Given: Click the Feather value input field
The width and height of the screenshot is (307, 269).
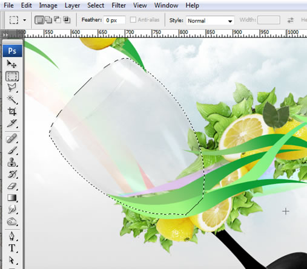Looking at the screenshot, I should [x=114, y=20].
